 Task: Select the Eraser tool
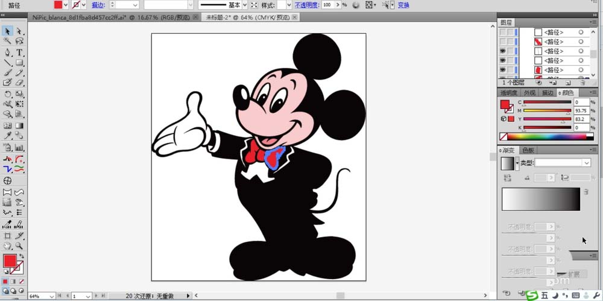click(x=19, y=83)
